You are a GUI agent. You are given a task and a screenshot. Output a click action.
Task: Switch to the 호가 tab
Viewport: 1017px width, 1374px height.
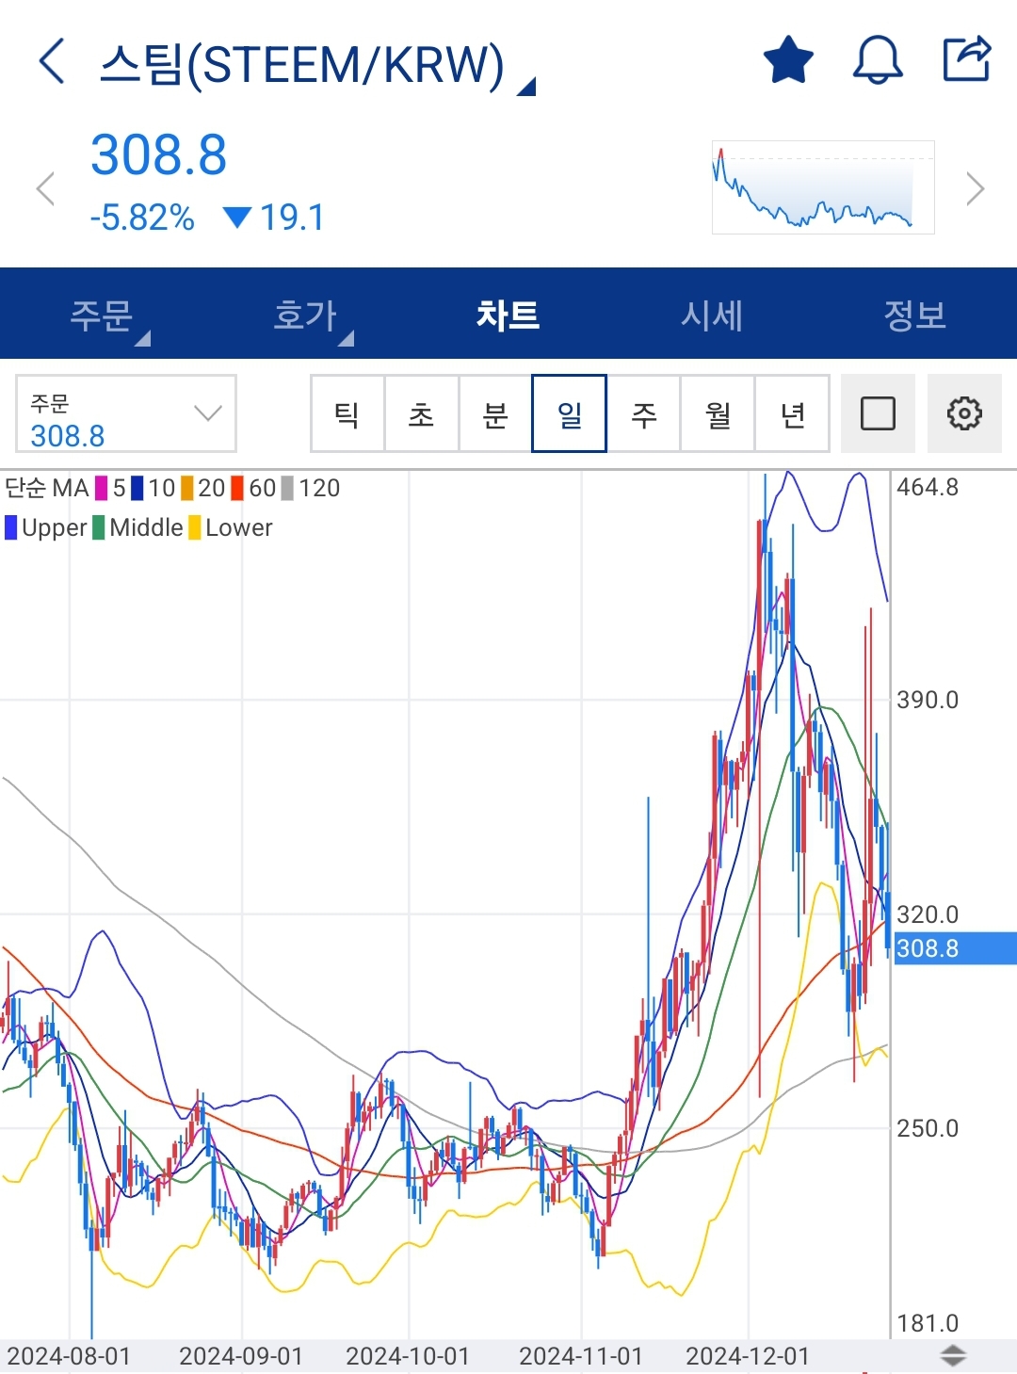pos(305,314)
